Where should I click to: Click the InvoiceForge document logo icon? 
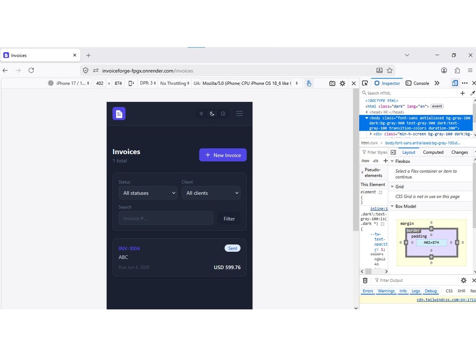pyautogui.click(x=119, y=114)
